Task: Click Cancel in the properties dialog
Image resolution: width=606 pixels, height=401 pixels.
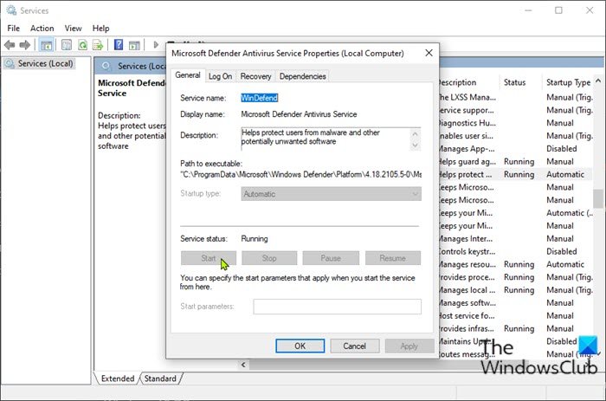Action: pyautogui.click(x=354, y=346)
